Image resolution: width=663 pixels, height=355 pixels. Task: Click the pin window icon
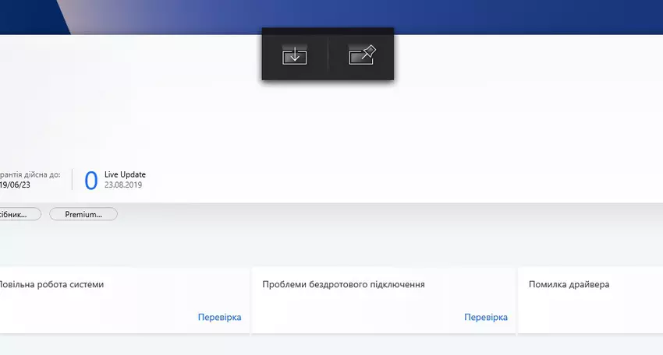[362, 55]
